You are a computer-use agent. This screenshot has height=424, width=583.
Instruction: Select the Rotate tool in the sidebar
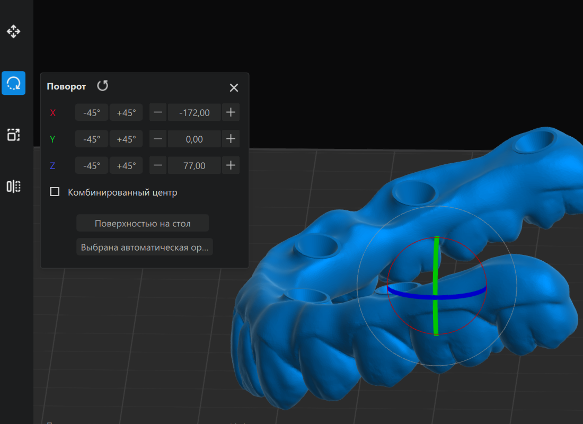13,83
